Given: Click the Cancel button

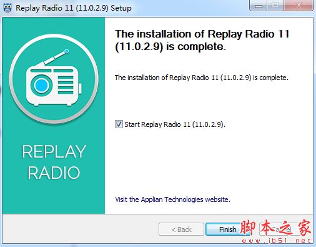Looking at the screenshot, I should 281,229.
